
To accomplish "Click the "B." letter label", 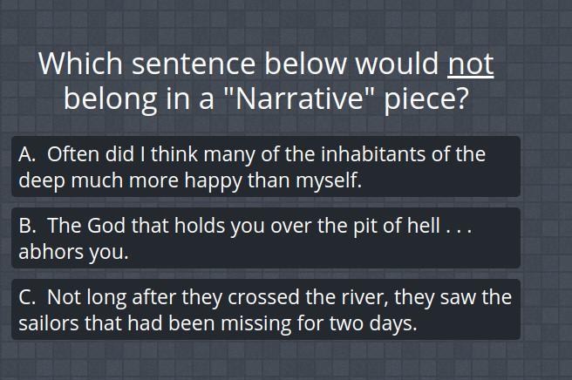I will (x=27, y=226).
